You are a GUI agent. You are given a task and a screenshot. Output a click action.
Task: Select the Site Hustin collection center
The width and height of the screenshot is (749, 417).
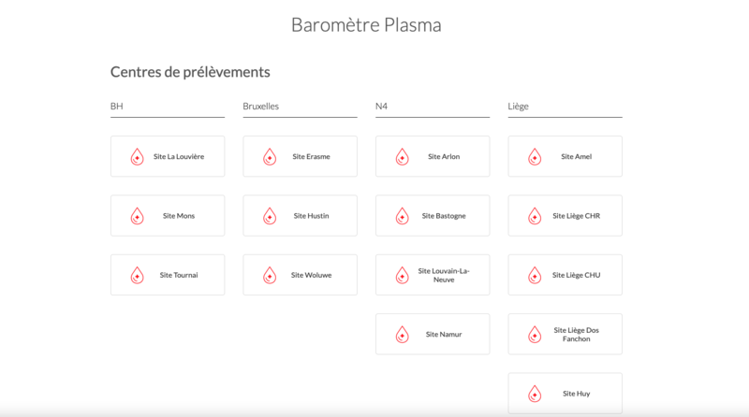click(x=300, y=216)
